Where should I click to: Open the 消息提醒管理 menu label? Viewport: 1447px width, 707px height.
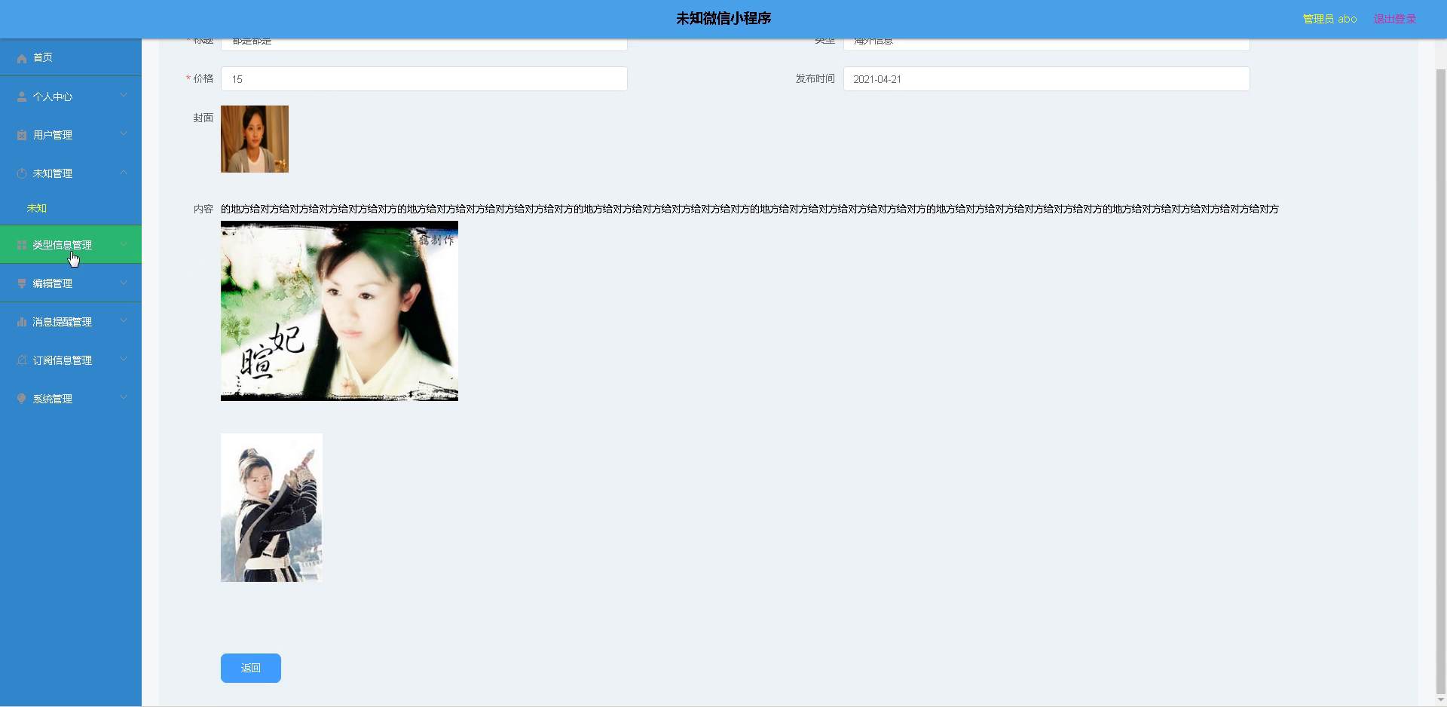(62, 322)
